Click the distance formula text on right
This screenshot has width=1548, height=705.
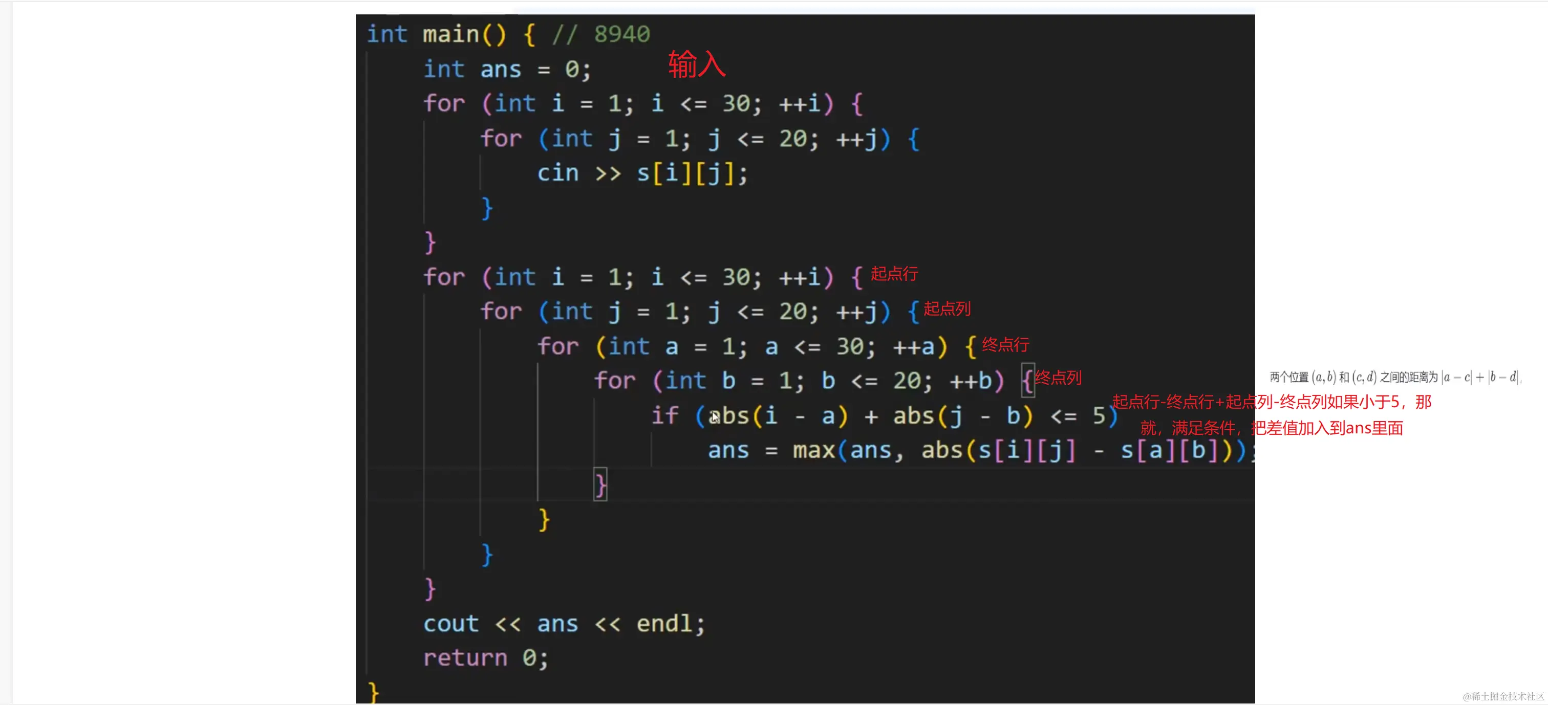[x=1395, y=377]
